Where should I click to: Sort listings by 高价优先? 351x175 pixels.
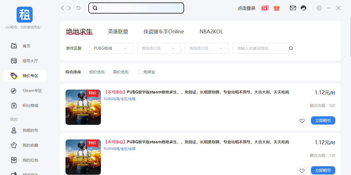pos(121,72)
